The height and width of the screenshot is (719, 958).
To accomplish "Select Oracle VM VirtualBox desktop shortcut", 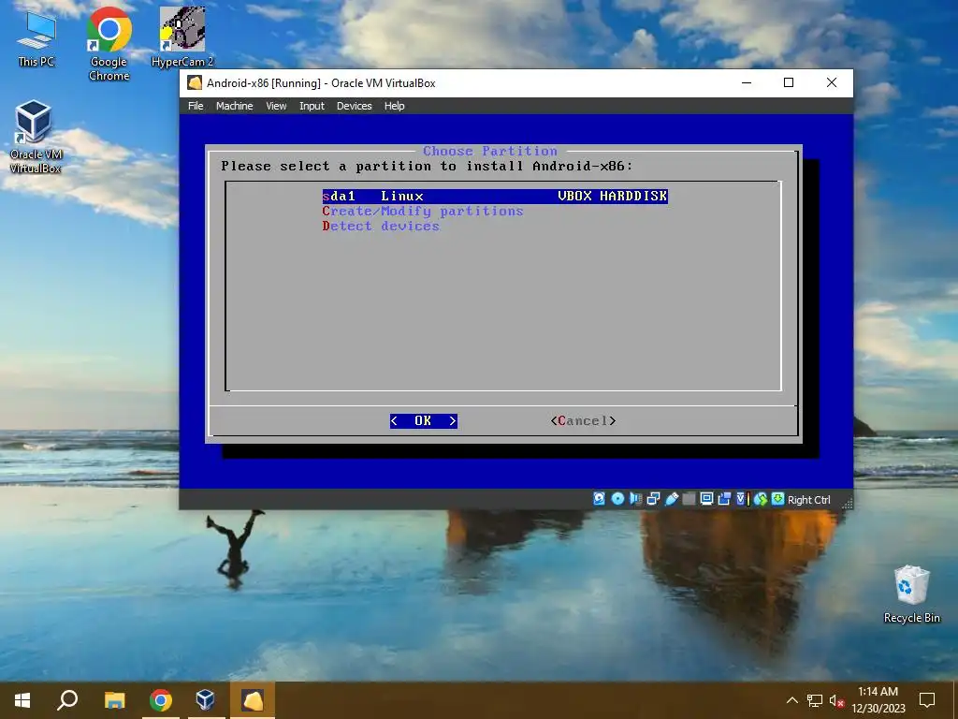I will (36, 137).
